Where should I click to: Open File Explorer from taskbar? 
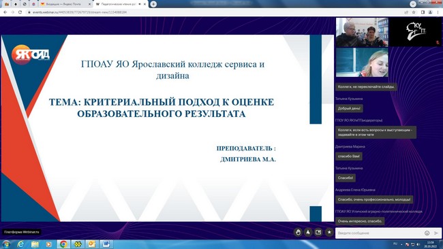pyautogui.click(x=35, y=244)
